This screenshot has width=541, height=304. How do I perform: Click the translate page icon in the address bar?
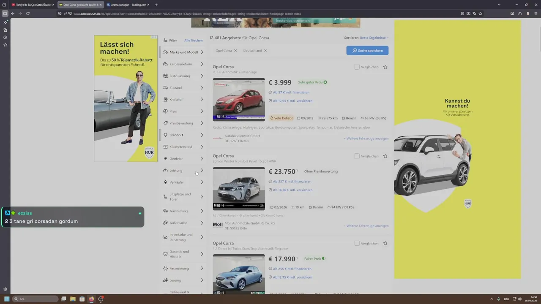coord(475,14)
